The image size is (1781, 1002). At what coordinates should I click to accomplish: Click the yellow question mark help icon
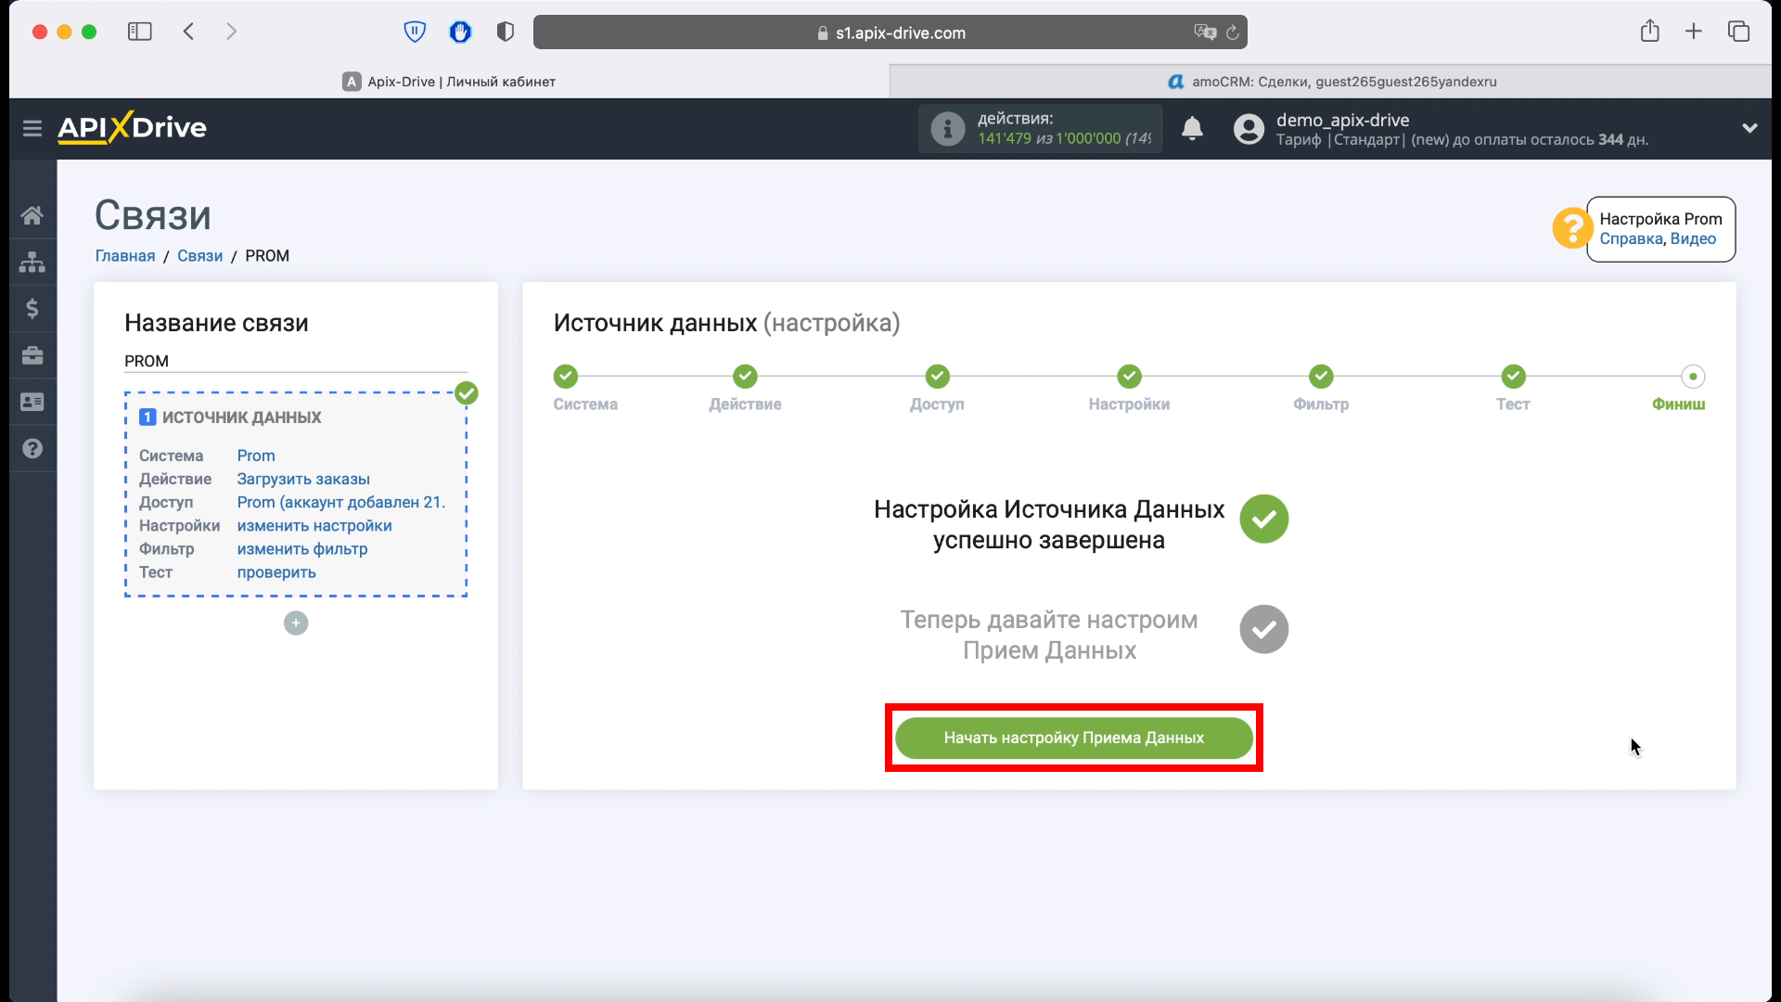click(x=1571, y=228)
